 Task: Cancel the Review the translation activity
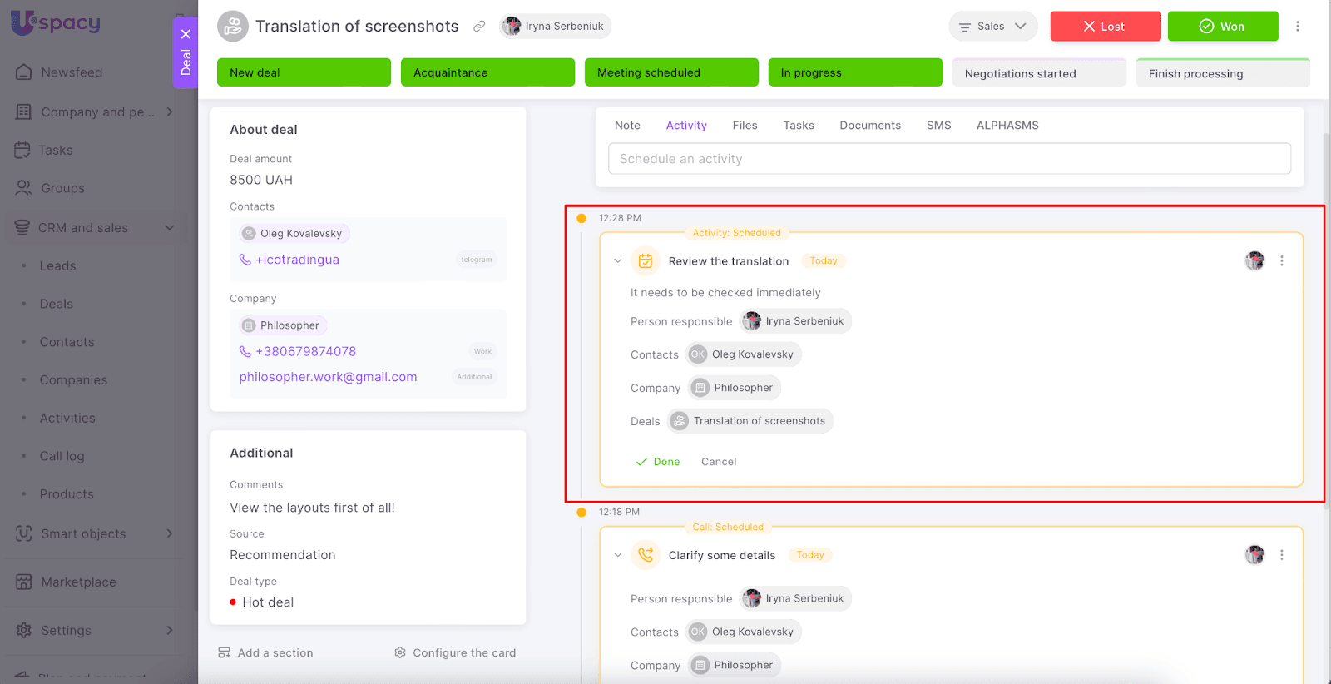[719, 462]
